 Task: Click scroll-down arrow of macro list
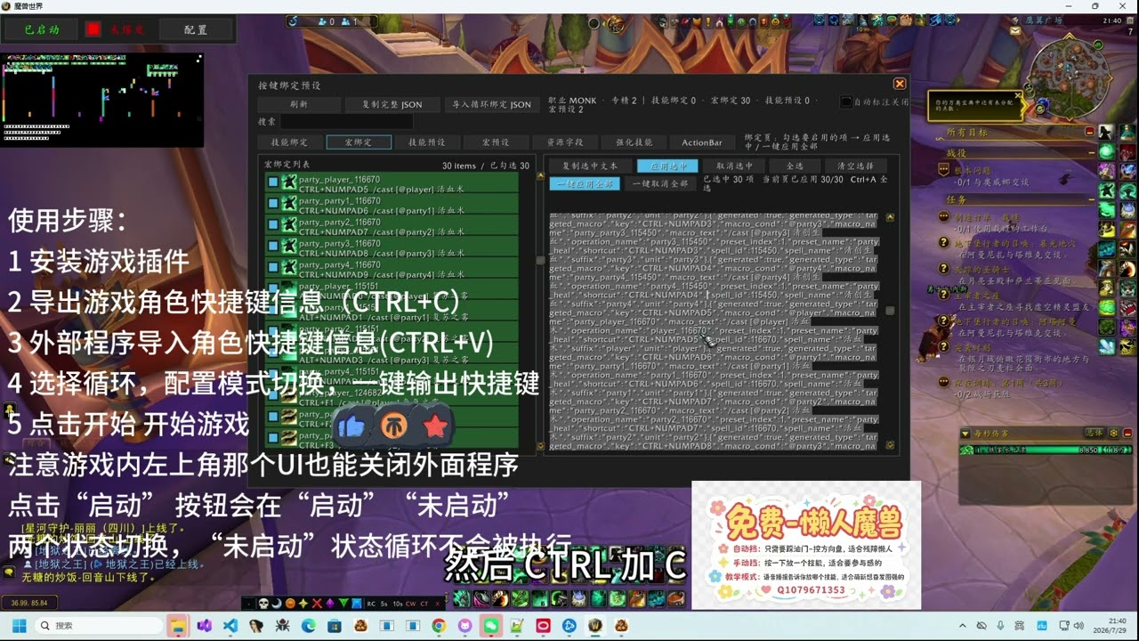539,448
